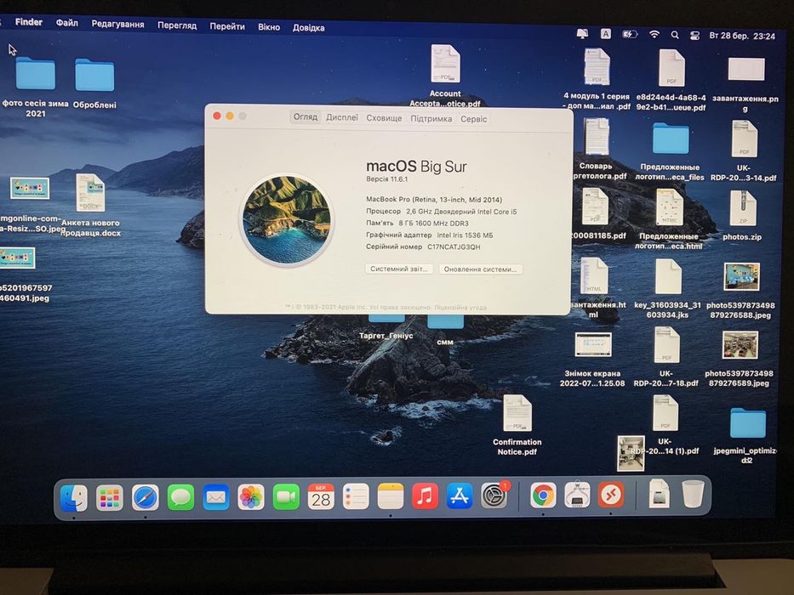Click the Системний звіт button
The width and height of the screenshot is (794, 595).
pyautogui.click(x=399, y=269)
